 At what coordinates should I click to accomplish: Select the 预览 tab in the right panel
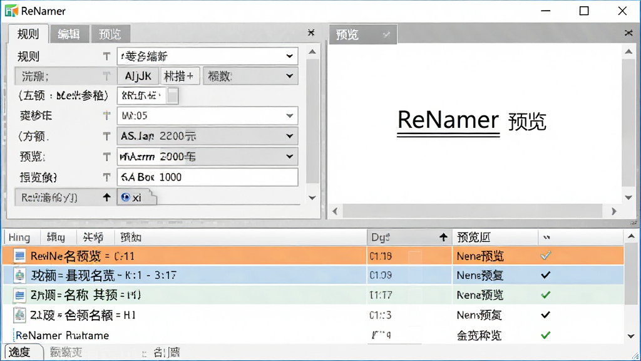[x=362, y=34]
